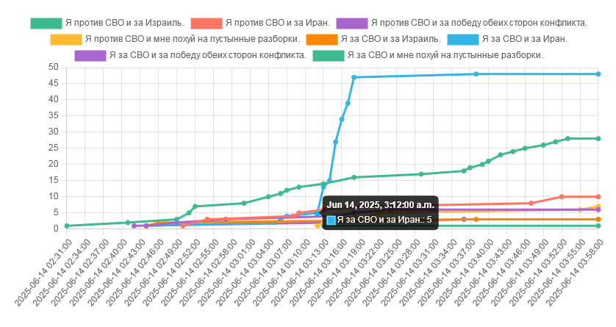Screen dimensions: 616x327
Task: Click the blue endpoint at 48 on 03:58
Action: 598,74
